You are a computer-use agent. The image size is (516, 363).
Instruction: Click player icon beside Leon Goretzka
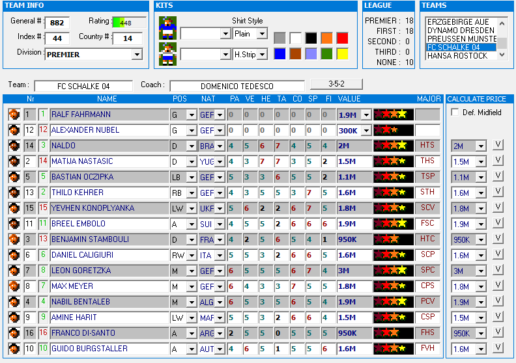pyautogui.click(x=13, y=271)
